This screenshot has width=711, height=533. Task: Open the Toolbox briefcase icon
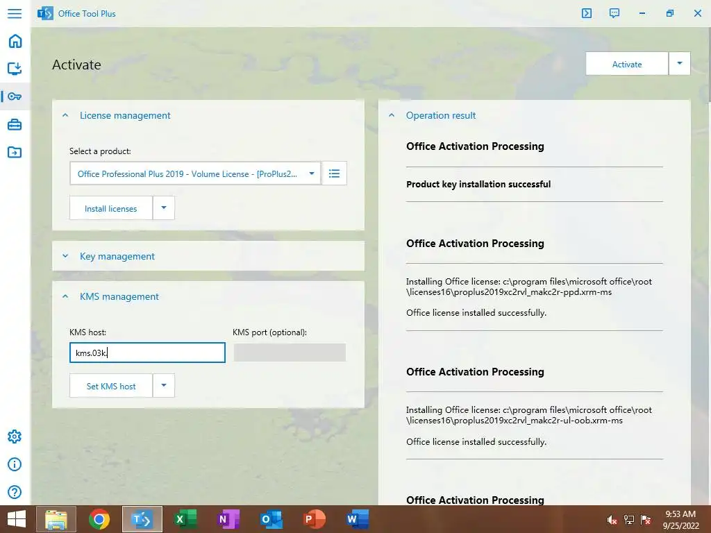pyautogui.click(x=15, y=124)
